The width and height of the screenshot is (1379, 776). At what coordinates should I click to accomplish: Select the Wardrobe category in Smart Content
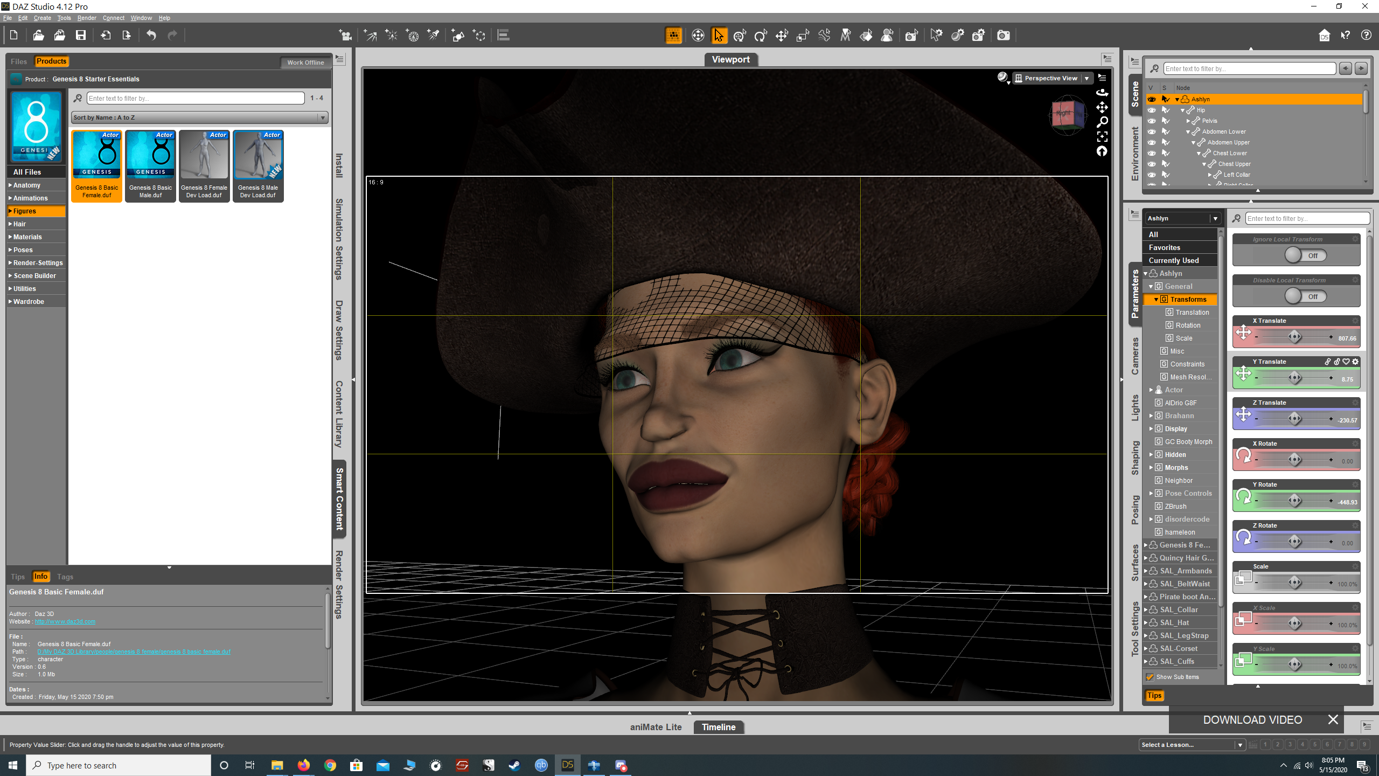point(37,302)
